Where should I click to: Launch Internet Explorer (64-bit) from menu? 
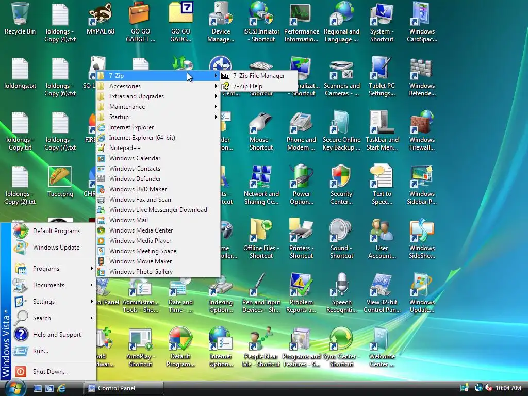click(158, 138)
